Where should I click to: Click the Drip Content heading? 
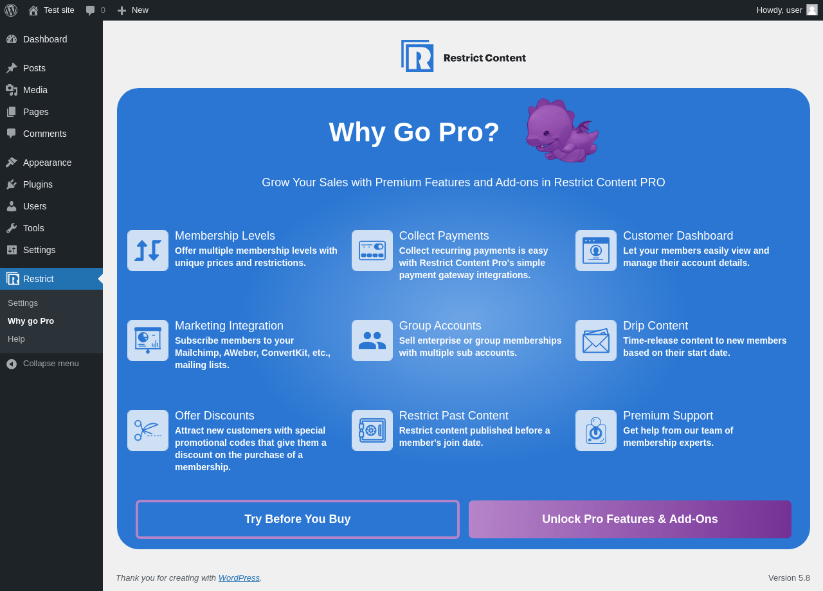[x=656, y=326]
